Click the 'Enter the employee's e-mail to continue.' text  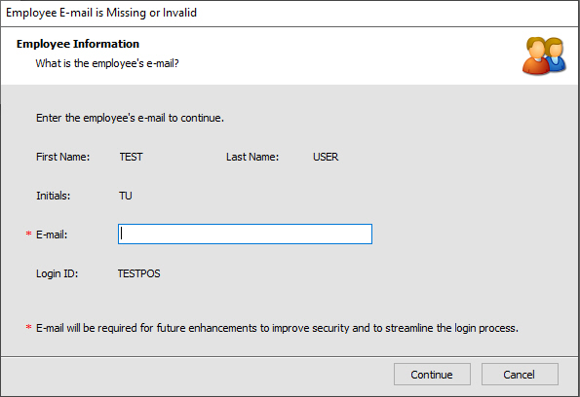pos(130,118)
